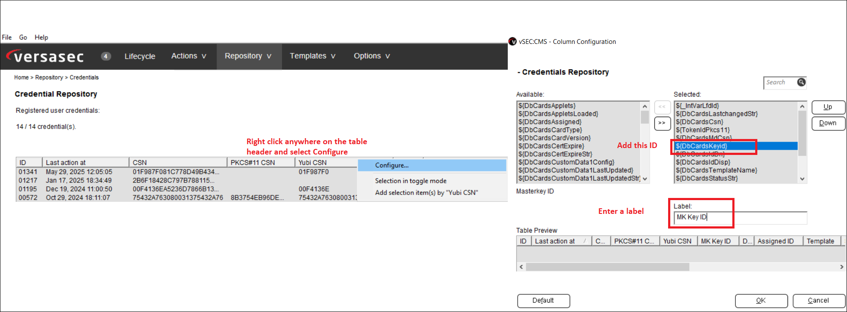Click the Cancel button
Viewport: 847px width, 312px height.
(x=818, y=300)
